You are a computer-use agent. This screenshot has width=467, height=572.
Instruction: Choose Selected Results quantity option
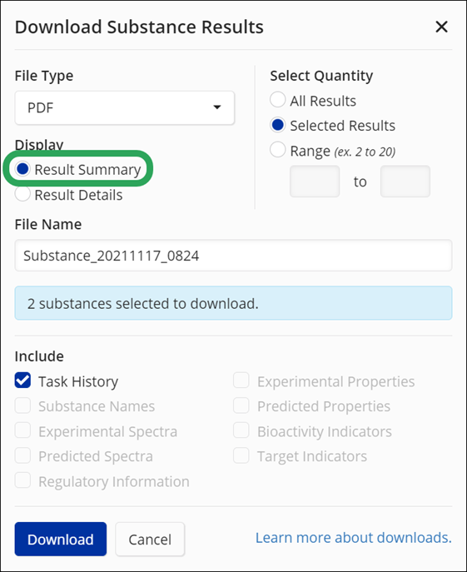[x=278, y=125]
